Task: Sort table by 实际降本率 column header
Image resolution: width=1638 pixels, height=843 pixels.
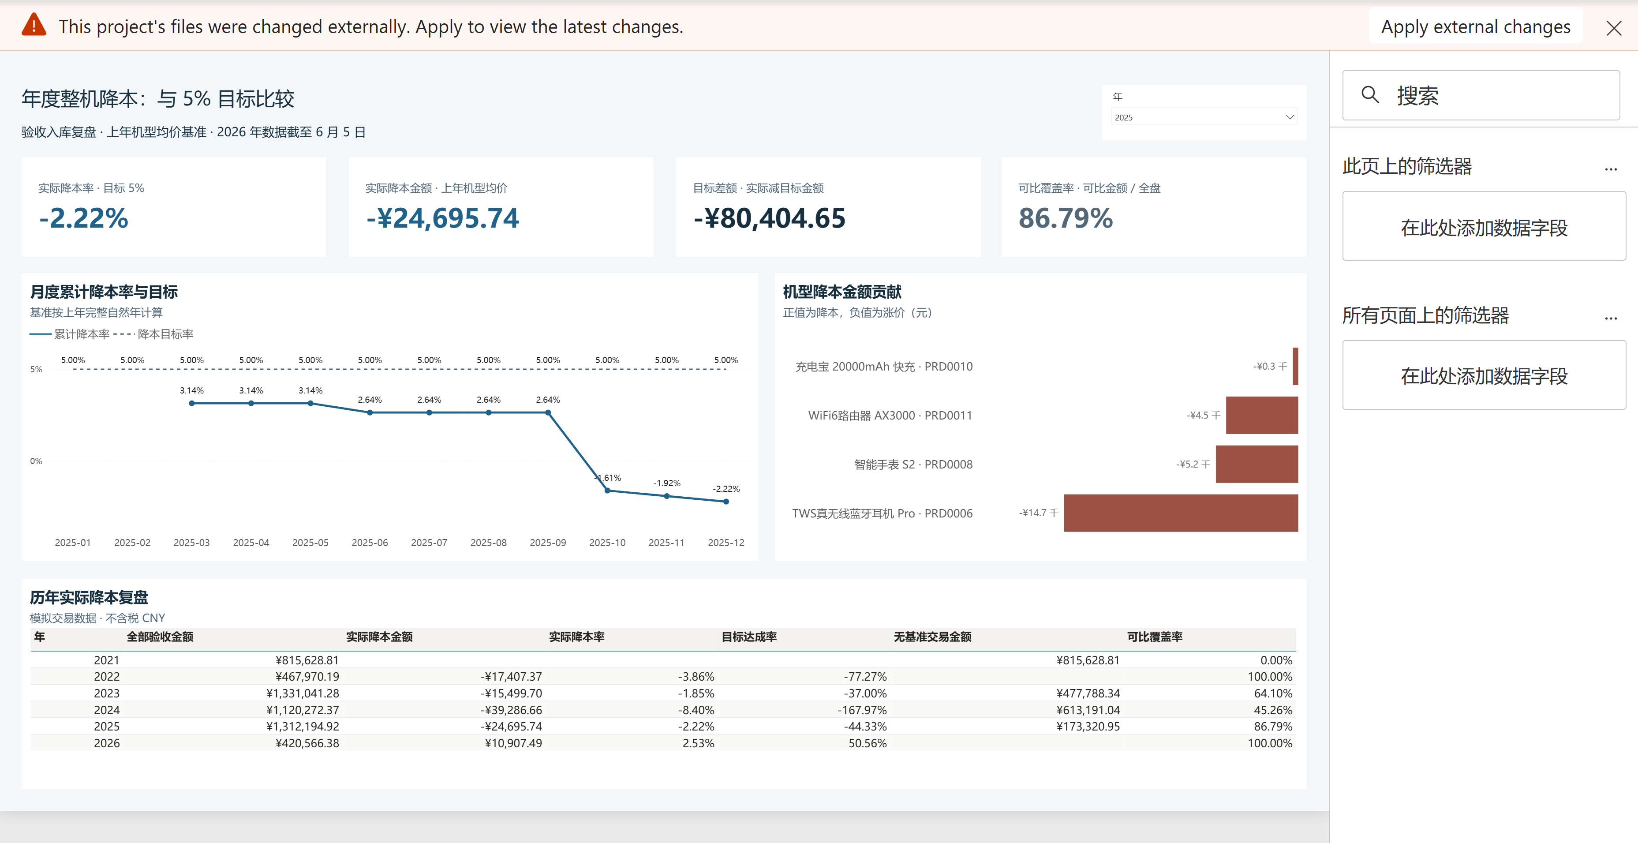Action: (577, 637)
